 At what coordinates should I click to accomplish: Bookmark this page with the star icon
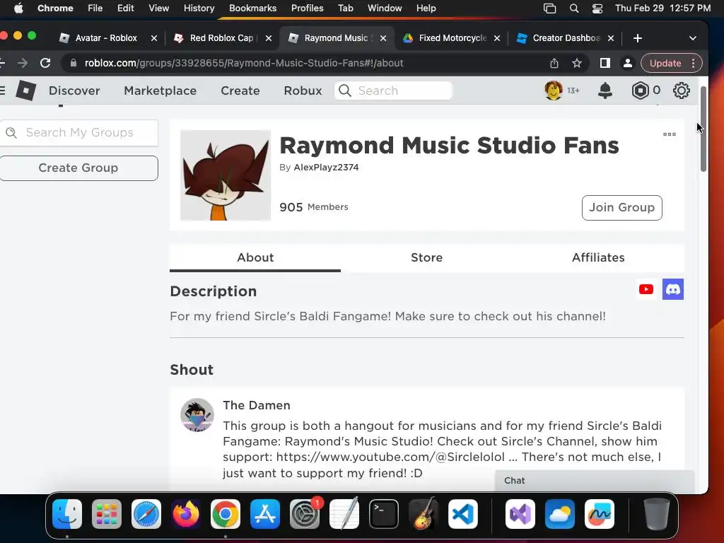click(577, 63)
